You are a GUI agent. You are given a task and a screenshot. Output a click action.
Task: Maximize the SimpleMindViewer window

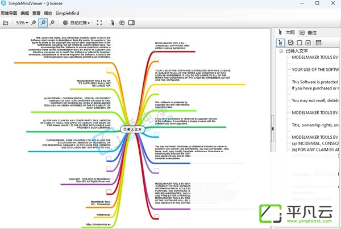[x=317, y=3]
